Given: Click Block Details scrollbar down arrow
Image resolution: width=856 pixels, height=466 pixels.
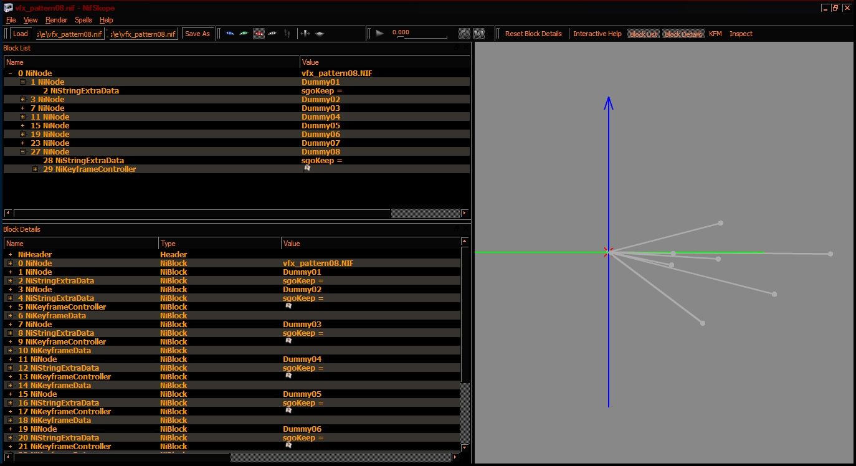Looking at the screenshot, I should pyautogui.click(x=465, y=447).
